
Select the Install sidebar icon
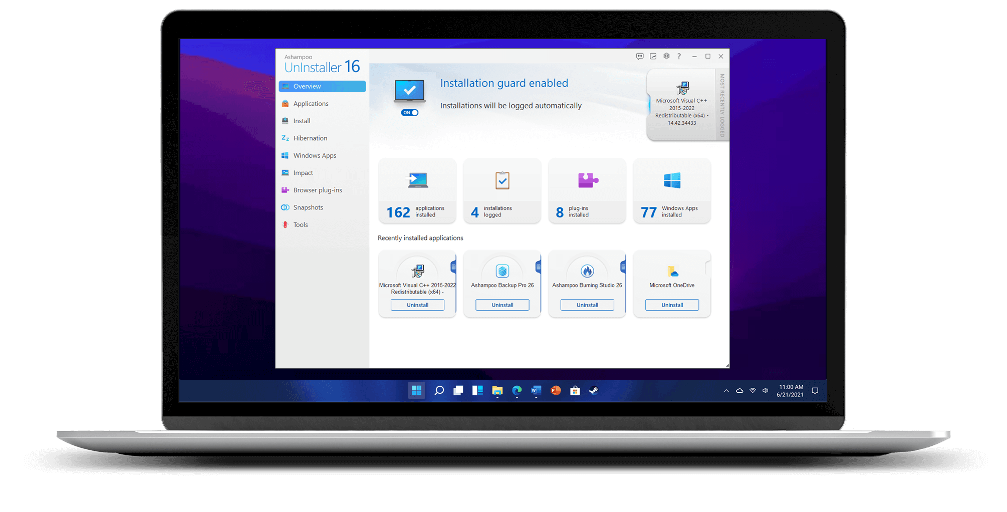coord(285,121)
